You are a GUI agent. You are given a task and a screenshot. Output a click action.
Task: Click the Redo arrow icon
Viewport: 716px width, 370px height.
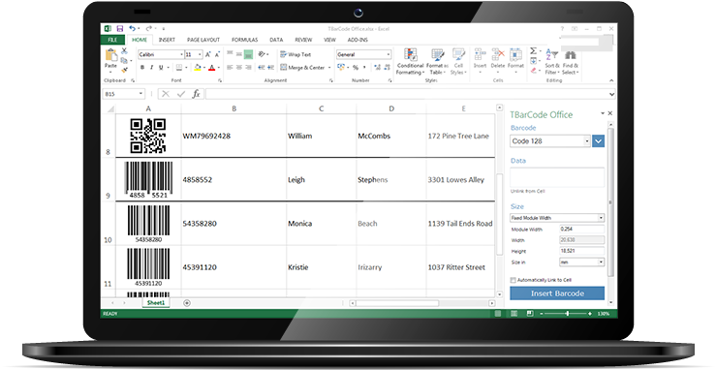pos(148,29)
